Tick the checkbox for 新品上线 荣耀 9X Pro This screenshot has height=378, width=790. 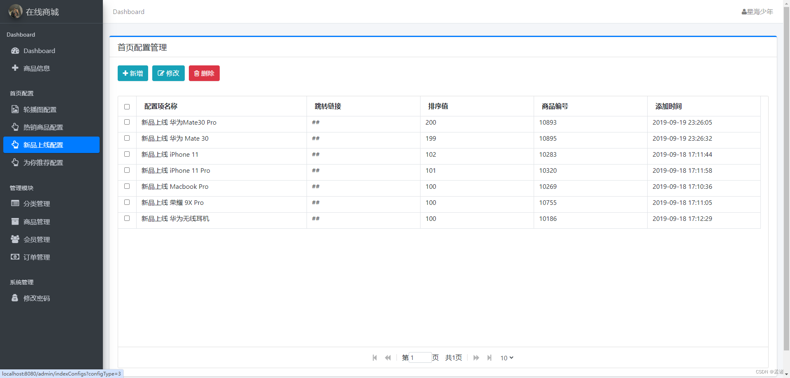coord(127,202)
